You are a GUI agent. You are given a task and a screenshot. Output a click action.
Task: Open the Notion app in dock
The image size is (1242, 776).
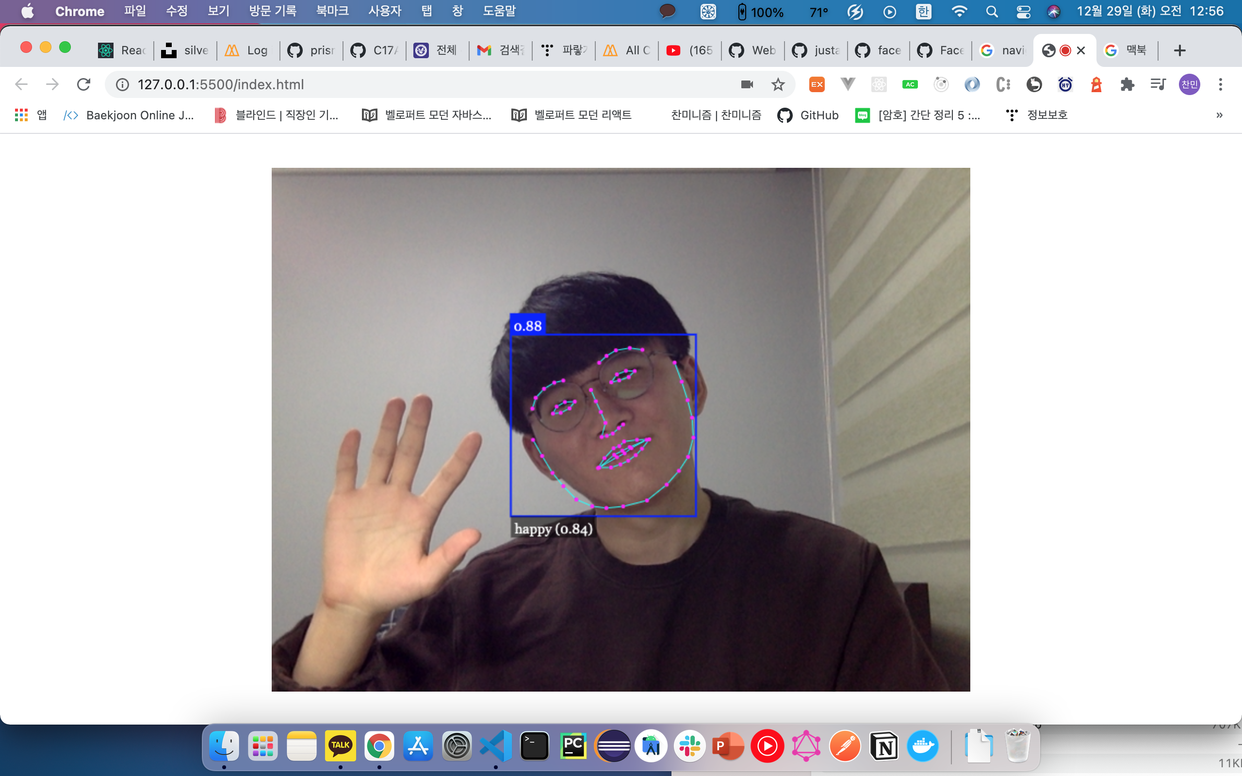pyautogui.click(x=884, y=746)
